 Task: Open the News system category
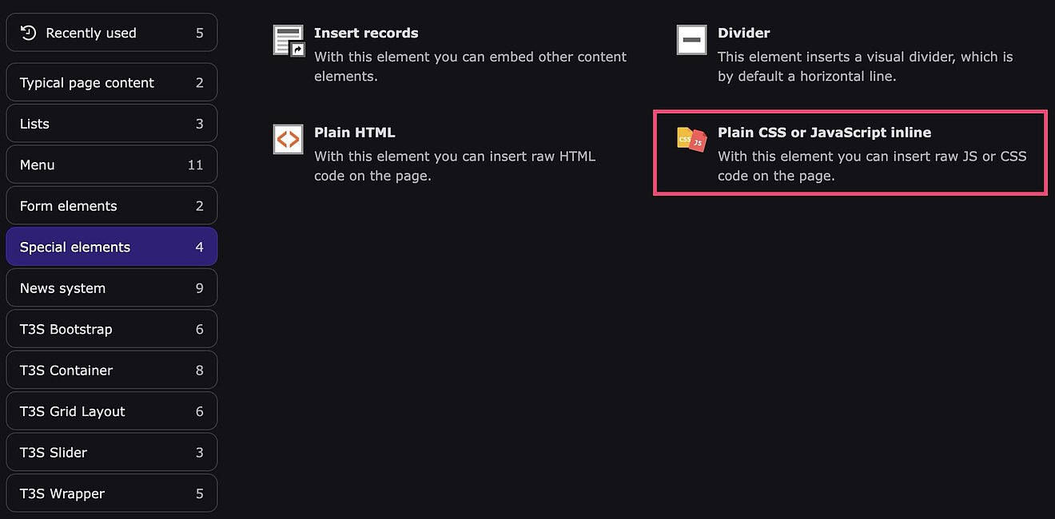tap(111, 288)
